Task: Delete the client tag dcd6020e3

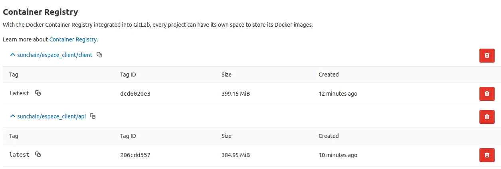Action: 487,94
